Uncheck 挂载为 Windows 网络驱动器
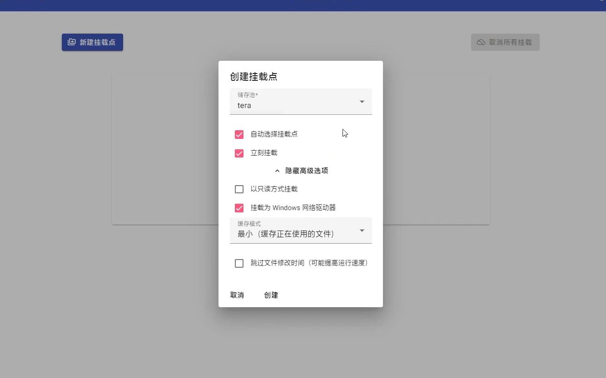Viewport: 606px width, 378px height. click(x=239, y=208)
